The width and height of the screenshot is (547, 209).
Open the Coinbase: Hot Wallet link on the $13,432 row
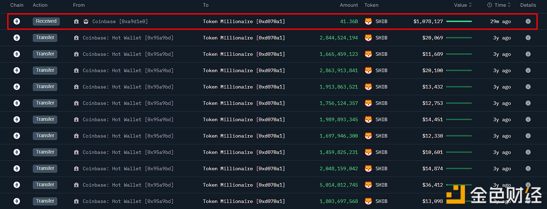point(128,87)
